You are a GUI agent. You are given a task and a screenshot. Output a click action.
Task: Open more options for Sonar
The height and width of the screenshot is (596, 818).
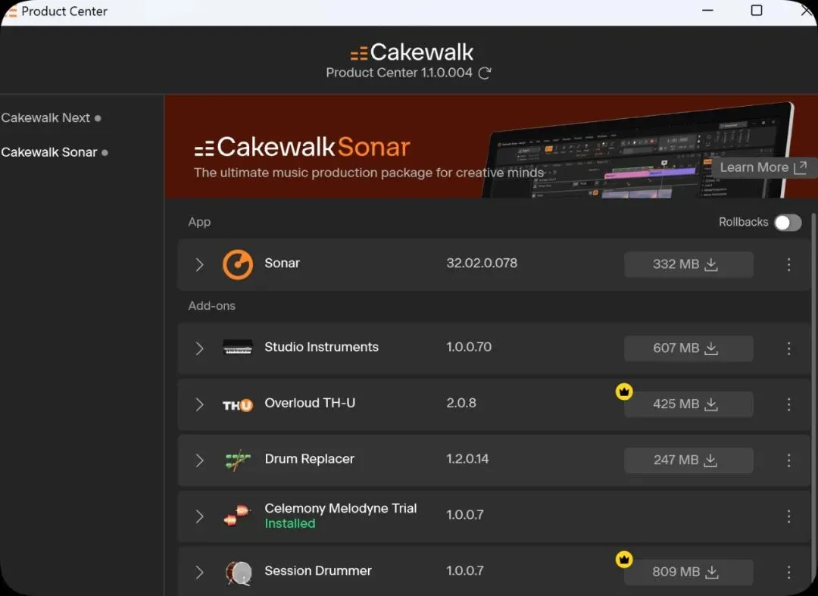tap(788, 264)
